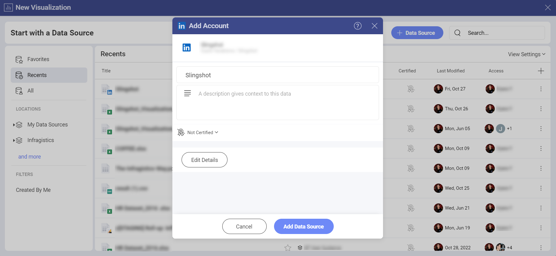
Task: Click the Fri, Oct 27 date
Action: 455,89
